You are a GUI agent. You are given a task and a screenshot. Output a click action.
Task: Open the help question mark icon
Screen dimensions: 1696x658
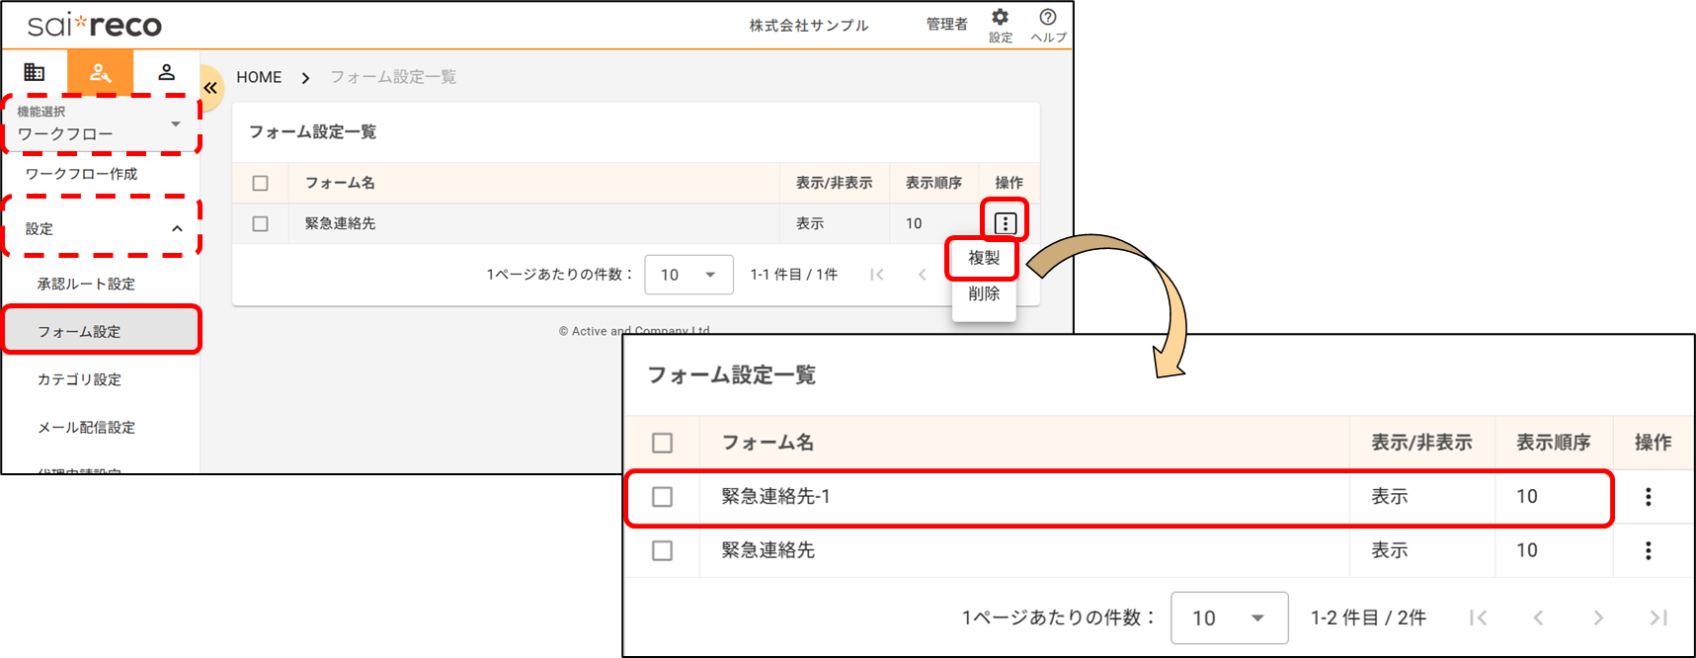click(1048, 18)
